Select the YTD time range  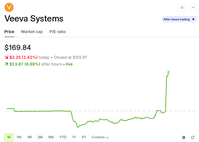pyautogui.click(x=63, y=137)
